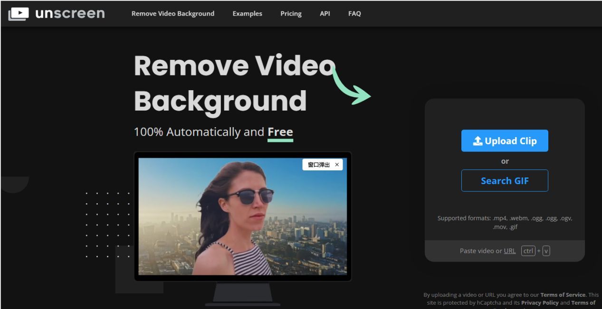Image resolution: width=602 pixels, height=309 pixels.
Task: Click the Search GIF button
Action: click(505, 181)
